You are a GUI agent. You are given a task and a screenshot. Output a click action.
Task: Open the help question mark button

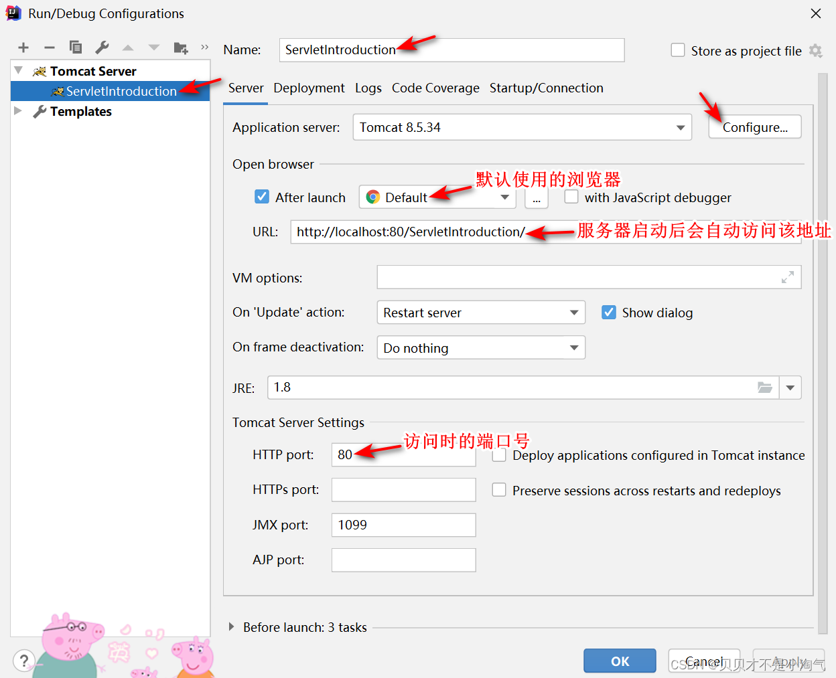(24, 661)
